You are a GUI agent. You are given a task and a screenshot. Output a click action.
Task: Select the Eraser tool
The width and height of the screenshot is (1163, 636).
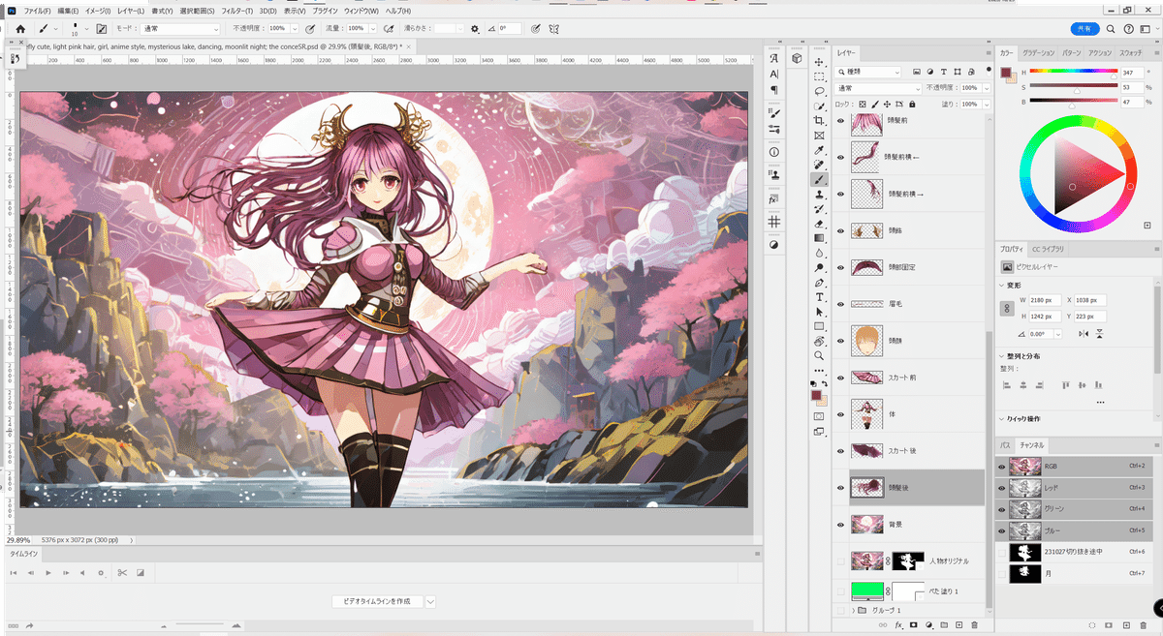(x=820, y=224)
